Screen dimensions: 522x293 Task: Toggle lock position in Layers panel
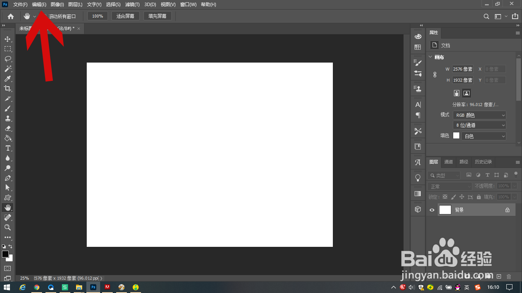click(x=462, y=197)
